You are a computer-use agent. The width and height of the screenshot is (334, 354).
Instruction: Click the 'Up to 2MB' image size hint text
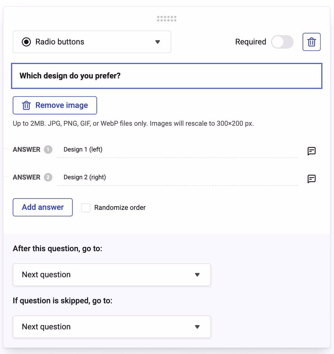(133, 124)
